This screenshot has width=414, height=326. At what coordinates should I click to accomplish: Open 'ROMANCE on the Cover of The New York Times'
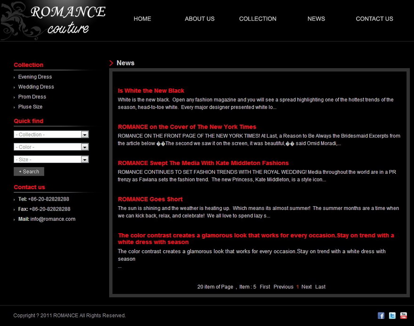point(187,127)
